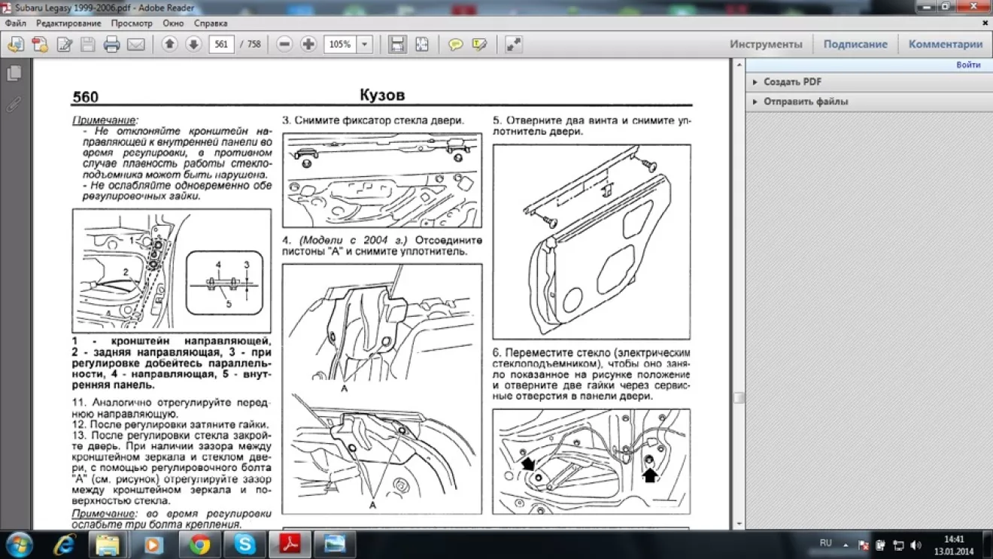Click text '3. Снимите фиксатор стекла двери.'

[x=373, y=120]
